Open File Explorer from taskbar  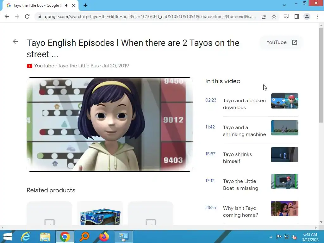(45, 237)
